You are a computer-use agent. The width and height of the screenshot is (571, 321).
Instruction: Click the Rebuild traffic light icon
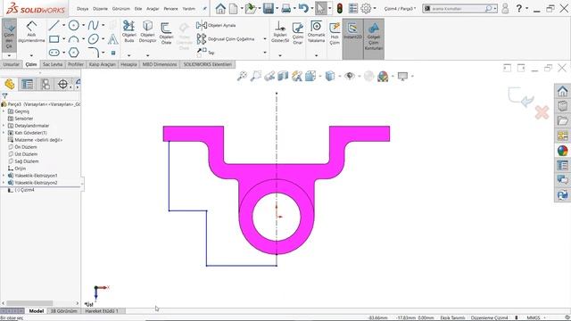pos(340,8)
